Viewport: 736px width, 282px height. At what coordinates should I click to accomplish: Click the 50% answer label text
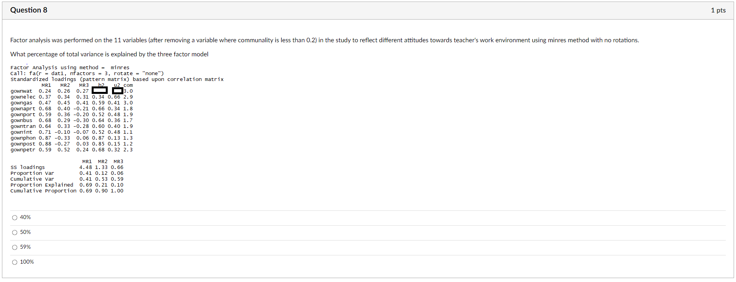pyautogui.click(x=25, y=232)
